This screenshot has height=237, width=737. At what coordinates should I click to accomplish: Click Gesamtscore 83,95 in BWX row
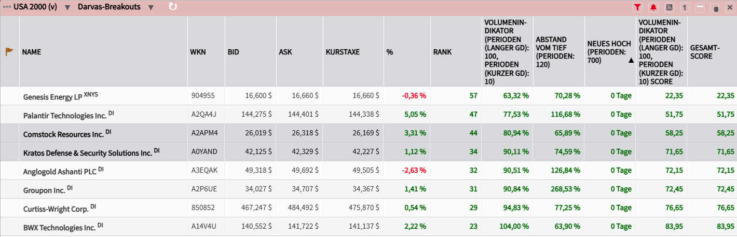coord(725,227)
